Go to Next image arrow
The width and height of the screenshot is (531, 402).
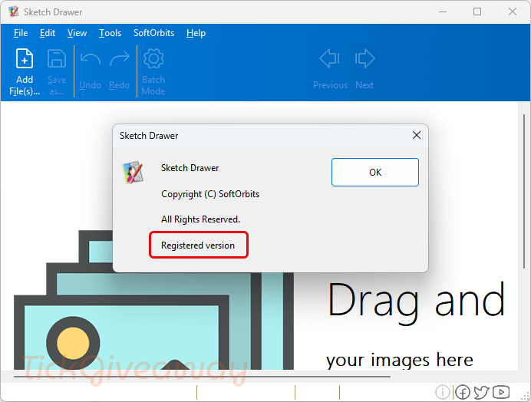[364, 58]
